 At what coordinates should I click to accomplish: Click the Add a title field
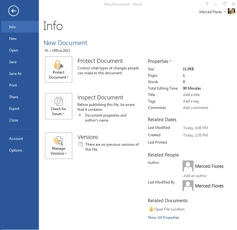pos(191,95)
